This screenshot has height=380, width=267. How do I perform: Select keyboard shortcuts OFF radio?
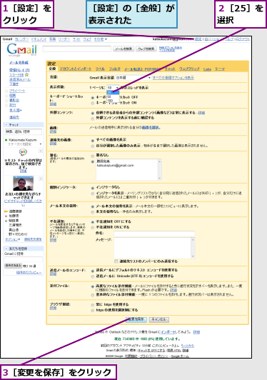tap(93, 98)
